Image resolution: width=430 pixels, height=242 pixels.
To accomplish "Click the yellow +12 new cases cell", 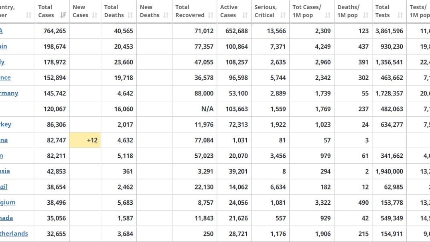I will (85, 140).
